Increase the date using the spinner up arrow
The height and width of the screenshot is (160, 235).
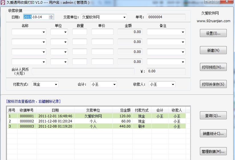[x=51, y=16]
